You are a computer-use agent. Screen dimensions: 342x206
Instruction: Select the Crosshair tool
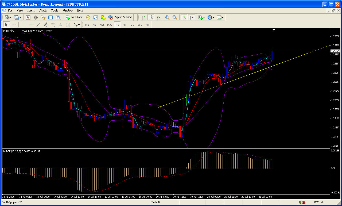pos(14,25)
